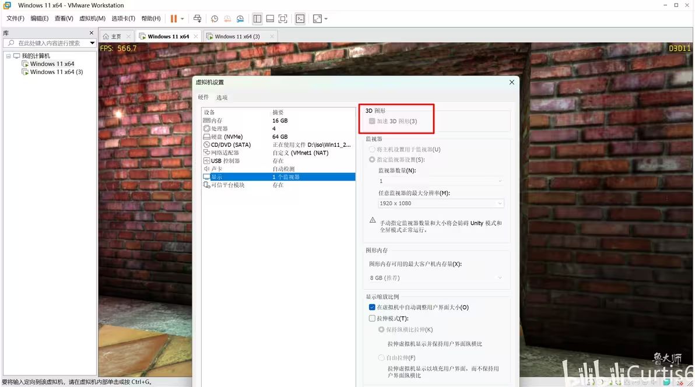
Task: Close the 主页 home tab
Action: [128, 36]
